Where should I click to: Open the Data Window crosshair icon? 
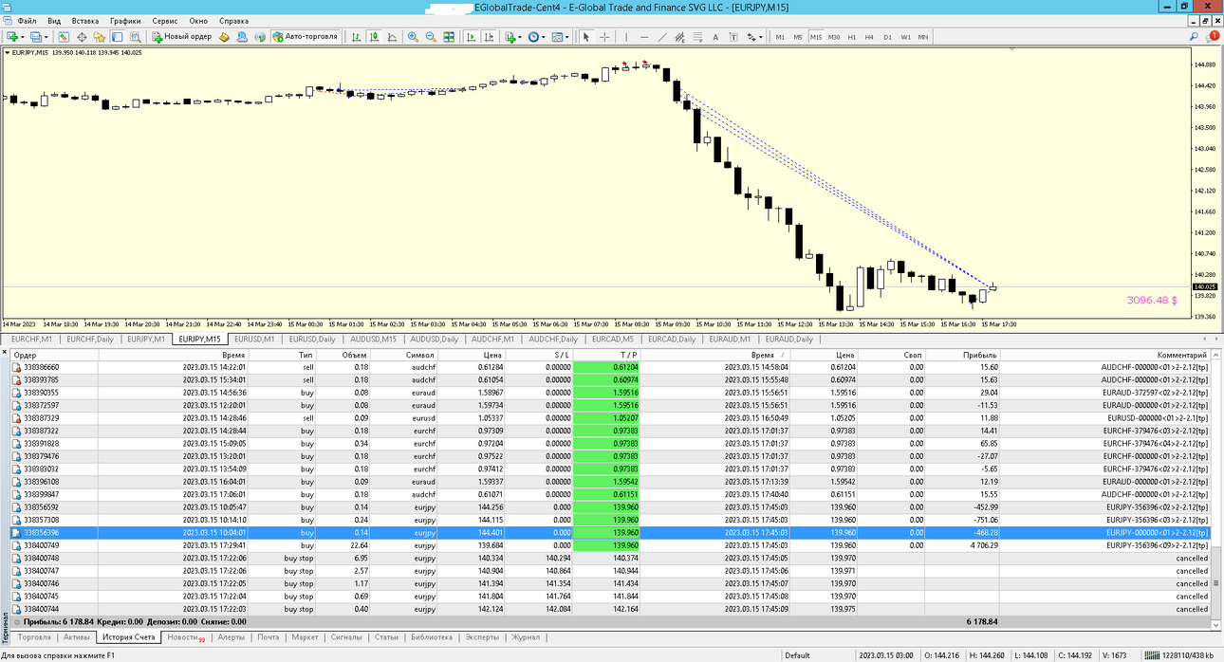pos(82,37)
